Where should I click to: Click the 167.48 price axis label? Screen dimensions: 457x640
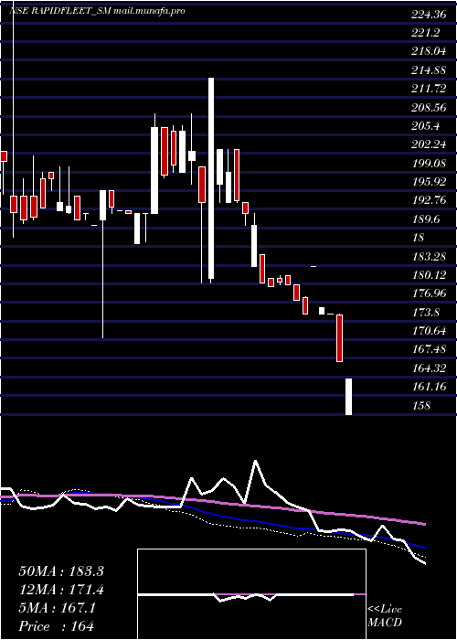coord(429,349)
